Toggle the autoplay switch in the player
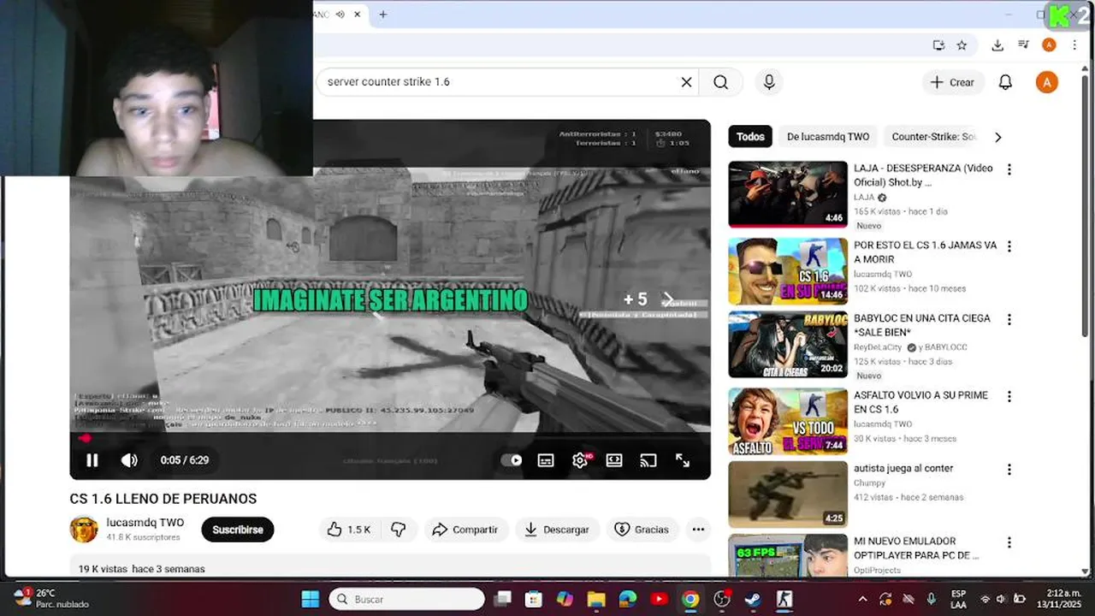The height and width of the screenshot is (616, 1095). click(x=512, y=460)
